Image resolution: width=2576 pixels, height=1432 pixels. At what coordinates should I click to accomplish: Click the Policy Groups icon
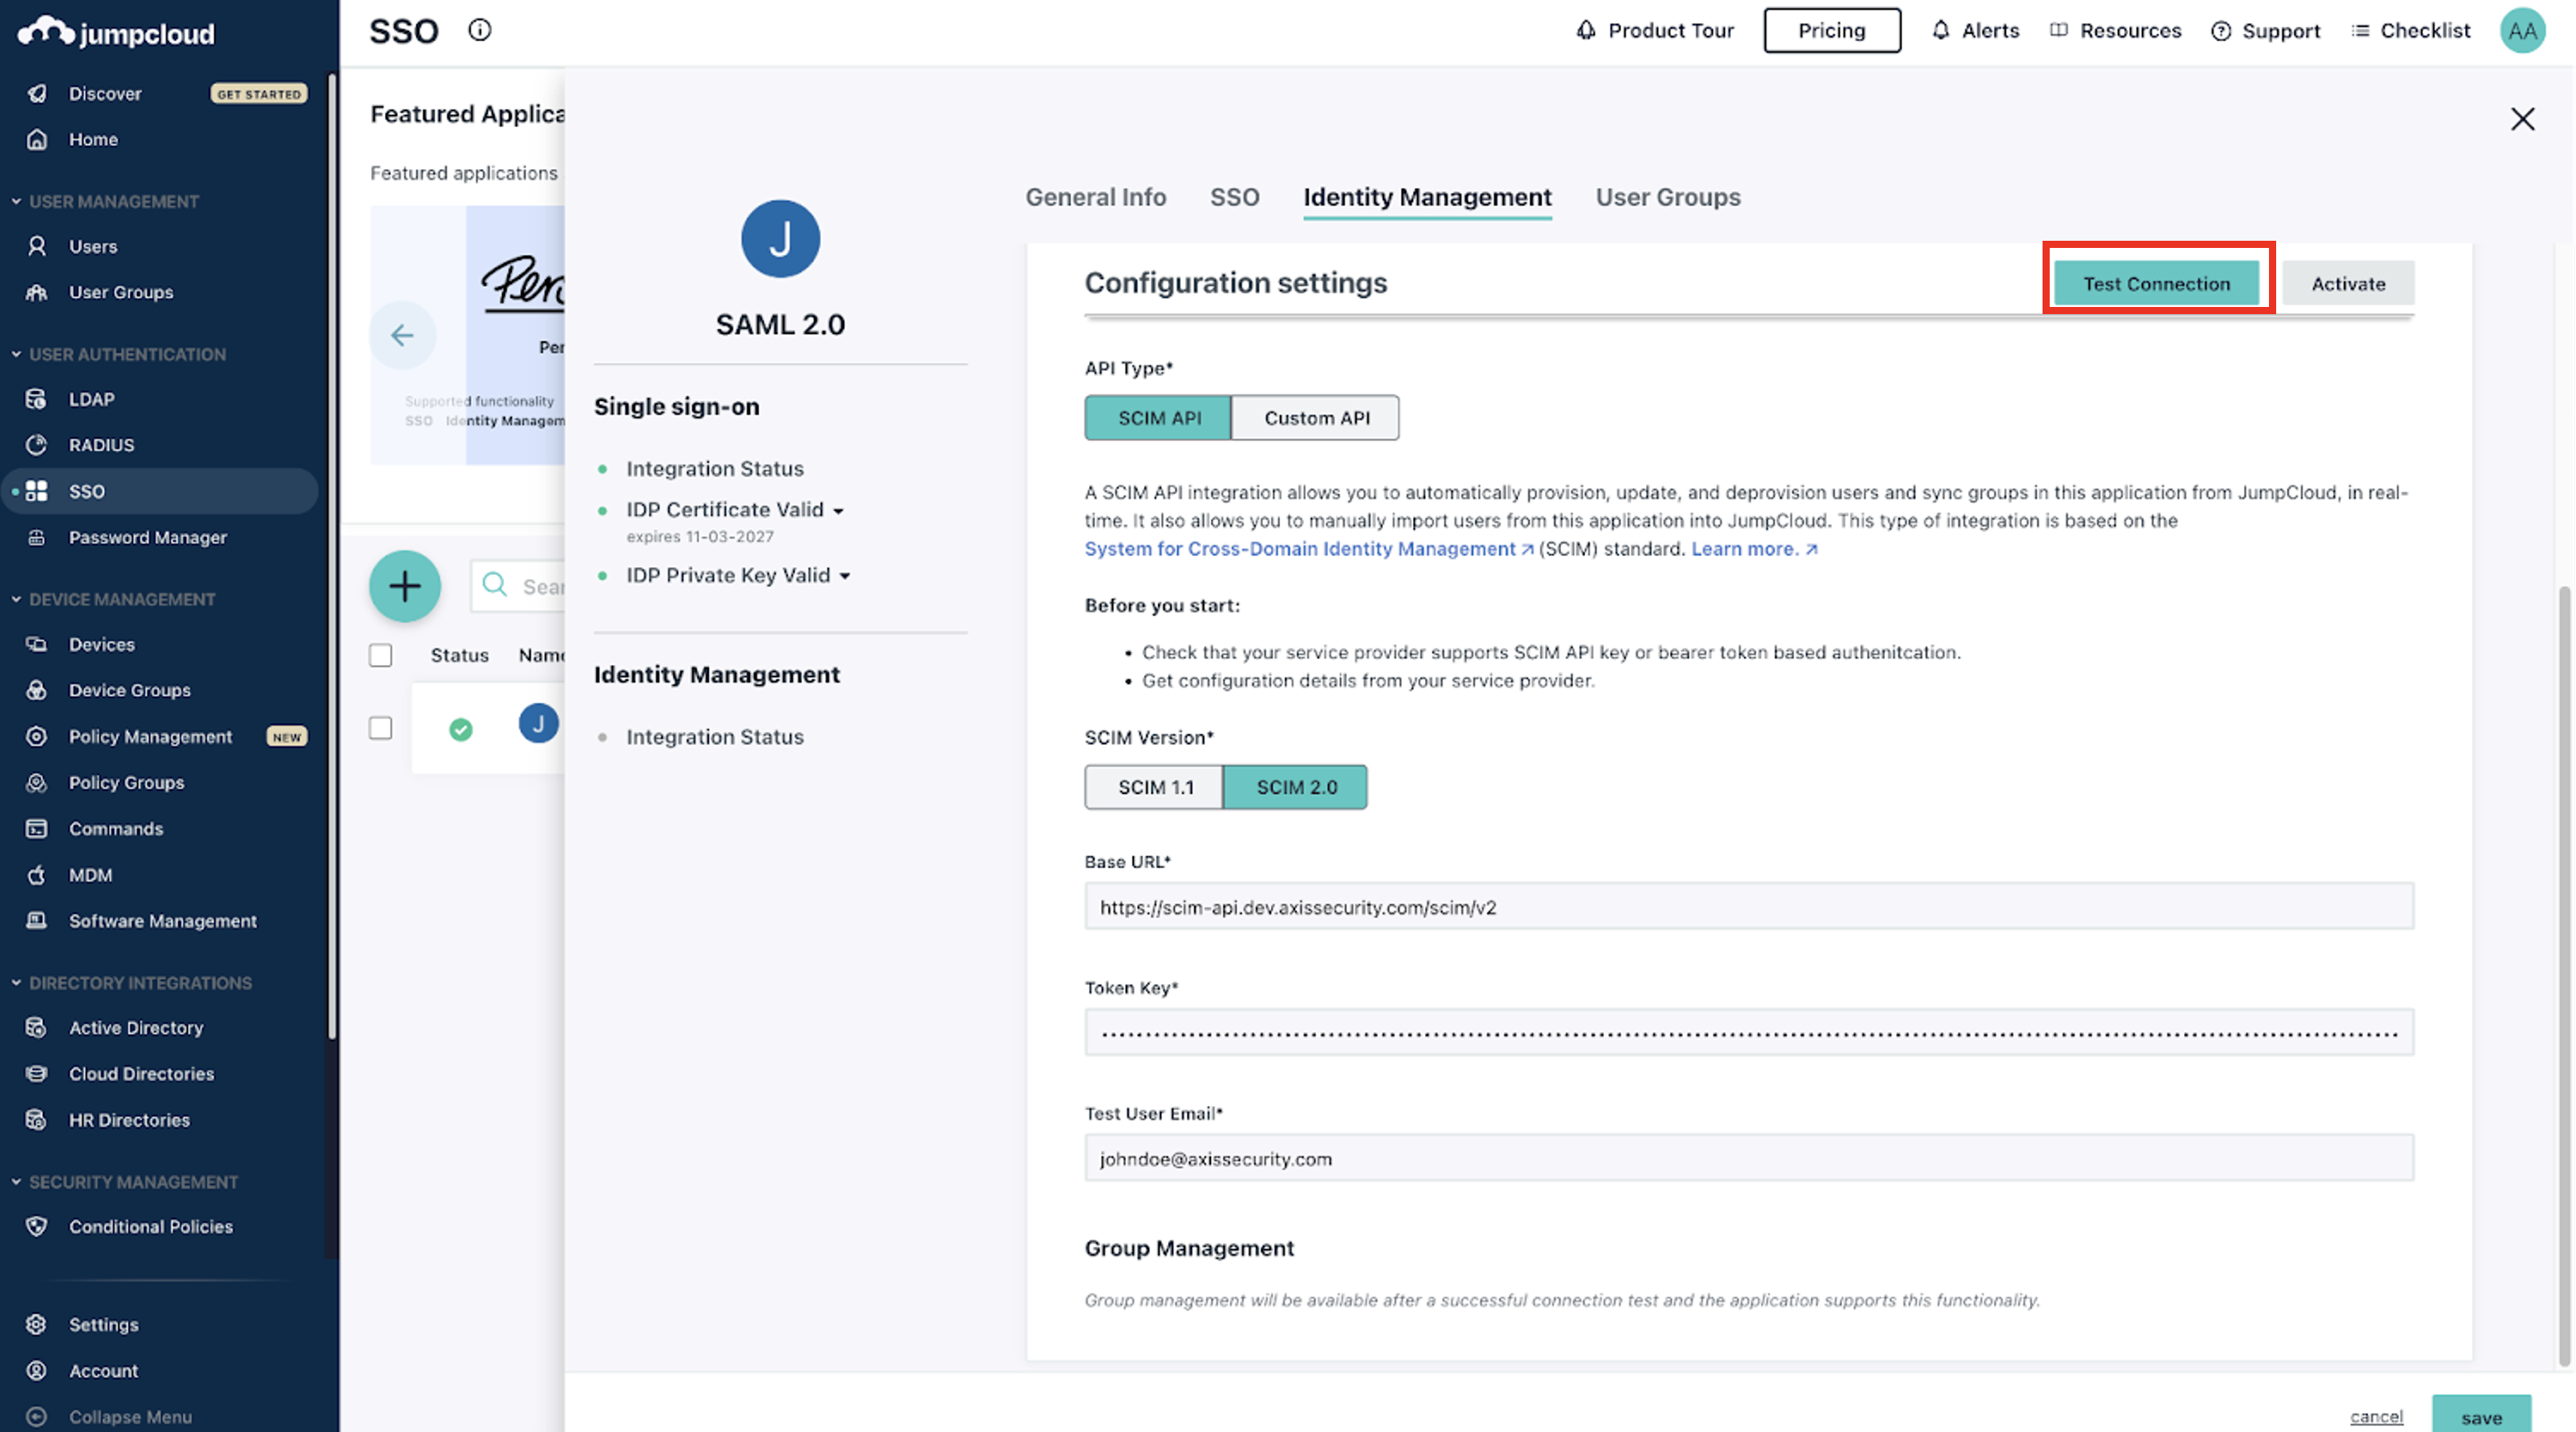[x=37, y=782]
